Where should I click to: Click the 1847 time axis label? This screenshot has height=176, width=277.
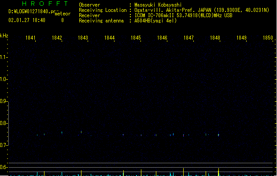(x=188, y=38)
